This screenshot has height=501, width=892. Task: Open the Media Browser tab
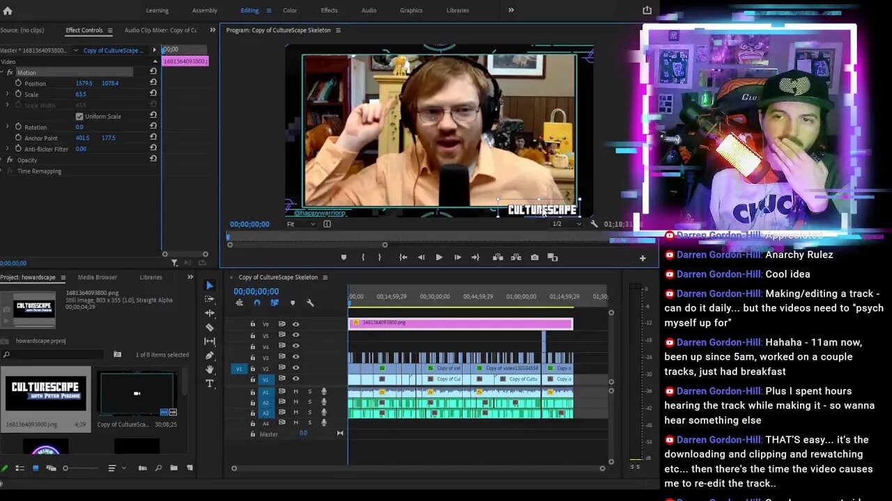coord(98,277)
